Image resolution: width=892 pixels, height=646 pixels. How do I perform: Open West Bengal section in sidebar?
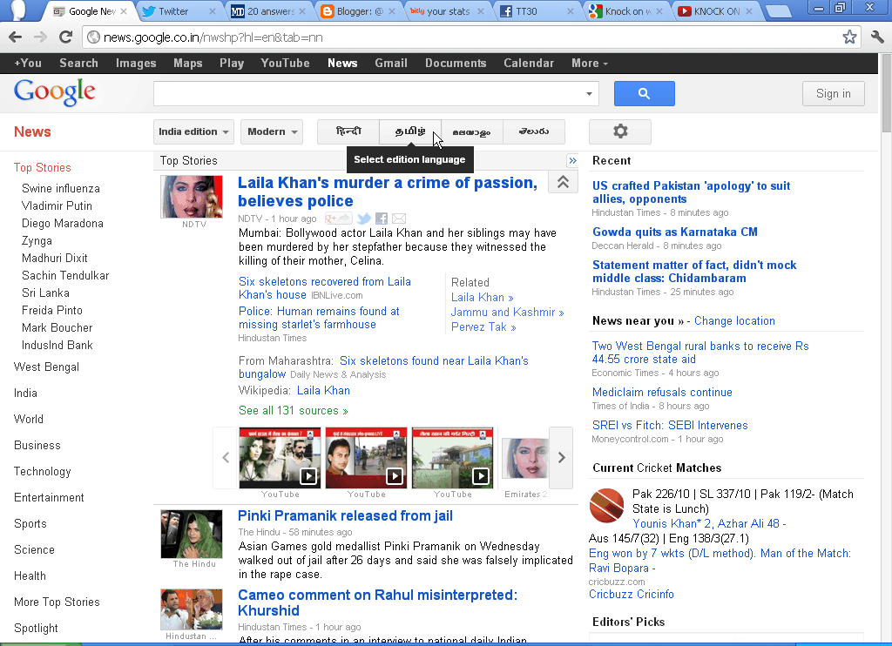[x=47, y=367]
